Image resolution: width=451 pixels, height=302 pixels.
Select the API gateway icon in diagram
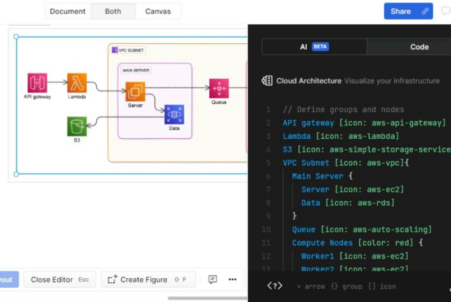click(37, 83)
